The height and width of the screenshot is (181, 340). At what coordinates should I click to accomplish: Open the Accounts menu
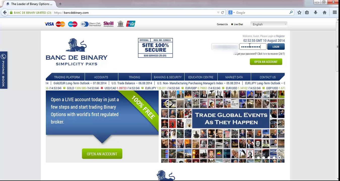tap(101, 77)
